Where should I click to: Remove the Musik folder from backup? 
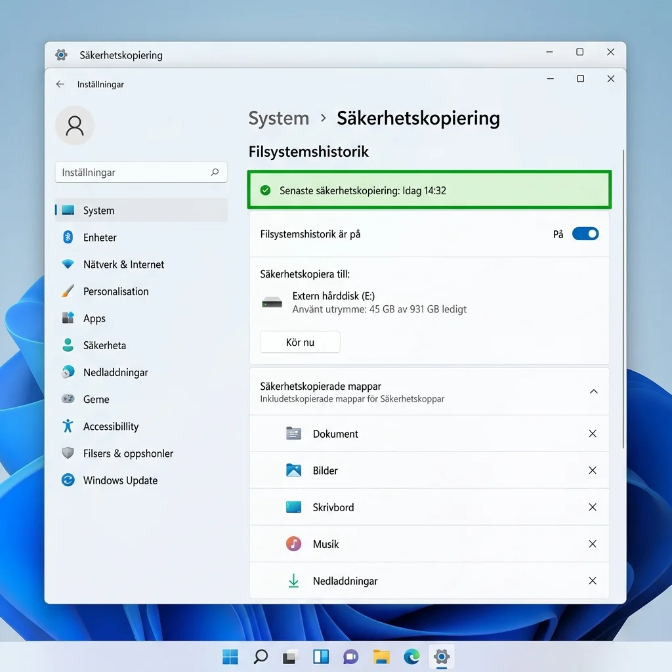coord(593,544)
